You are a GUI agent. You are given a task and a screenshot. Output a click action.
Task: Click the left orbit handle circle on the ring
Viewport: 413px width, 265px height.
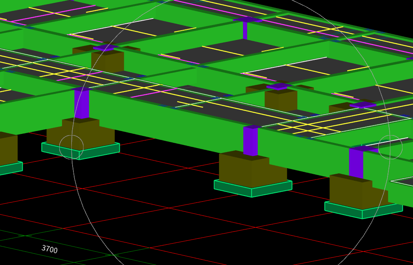71,147
